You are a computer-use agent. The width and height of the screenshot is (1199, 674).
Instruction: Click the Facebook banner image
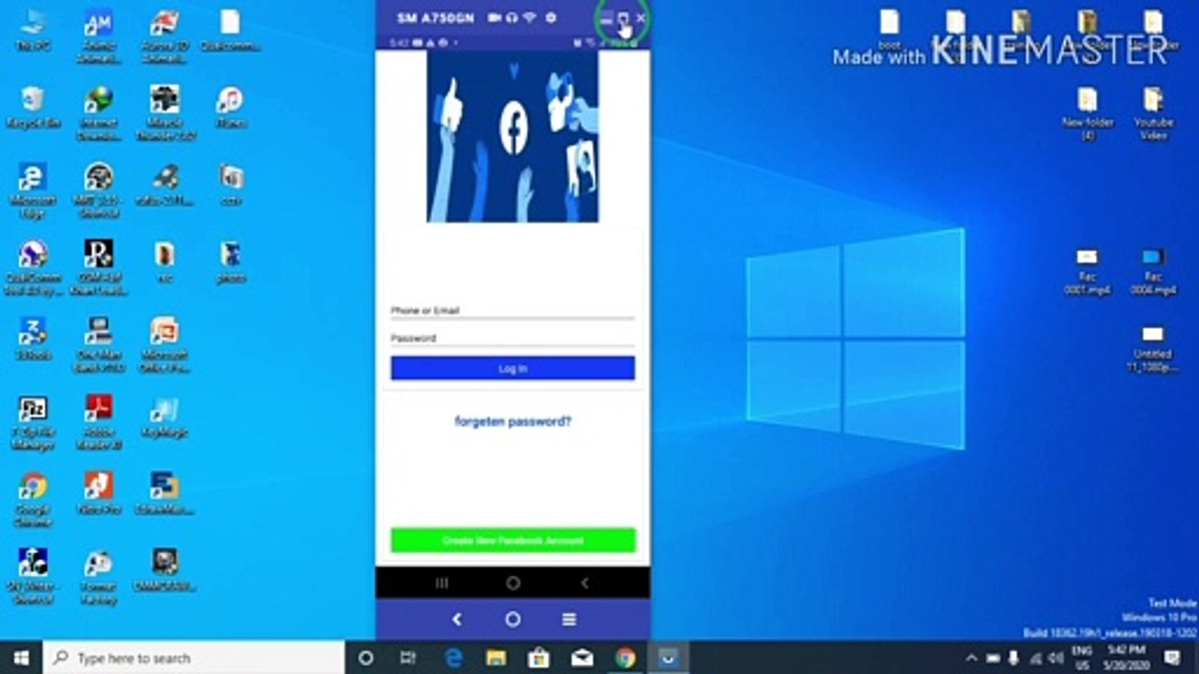pyautogui.click(x=512, y=136)
